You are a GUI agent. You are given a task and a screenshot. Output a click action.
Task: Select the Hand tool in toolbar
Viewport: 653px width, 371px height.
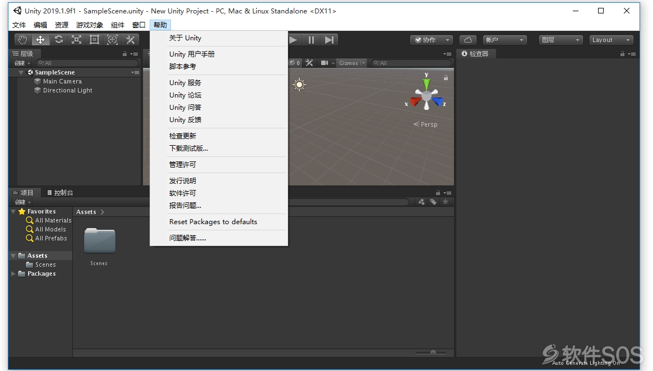tap(22, 40)
